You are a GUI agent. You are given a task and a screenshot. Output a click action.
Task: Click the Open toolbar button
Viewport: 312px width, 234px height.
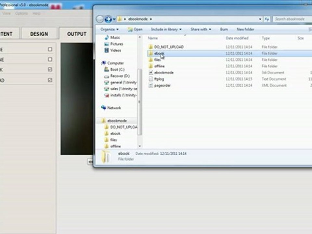point(135,30)
